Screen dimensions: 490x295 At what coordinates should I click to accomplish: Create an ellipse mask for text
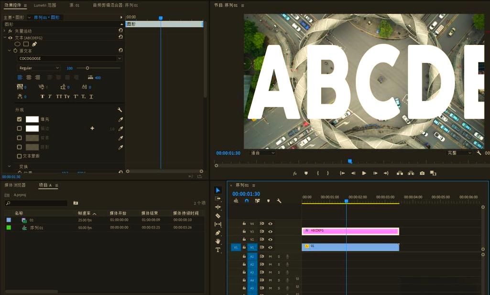pyautogui.click(x=18, y=44)
